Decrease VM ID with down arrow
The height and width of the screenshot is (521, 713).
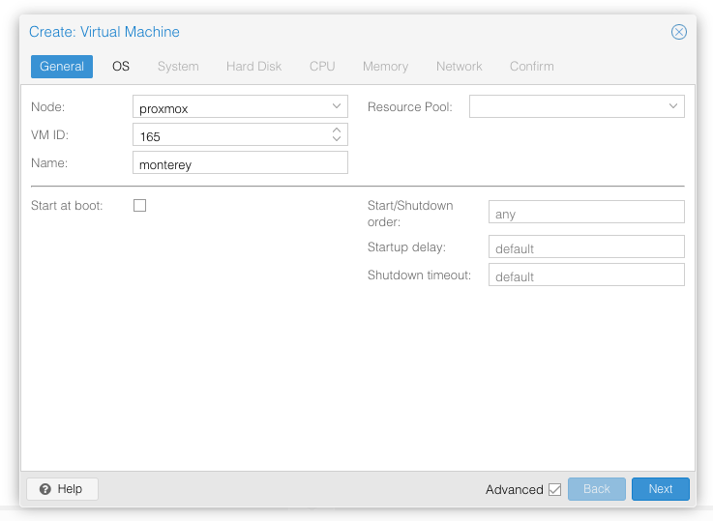337,138
